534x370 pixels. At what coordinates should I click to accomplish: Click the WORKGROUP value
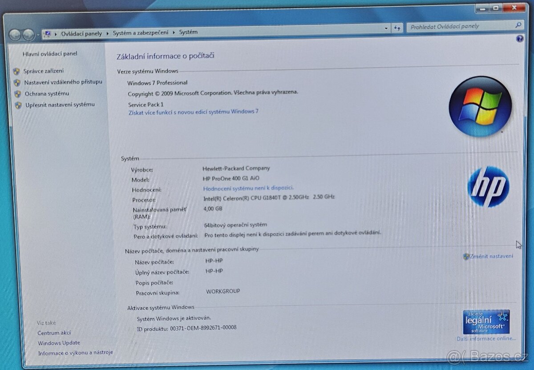tap(223, 291)
